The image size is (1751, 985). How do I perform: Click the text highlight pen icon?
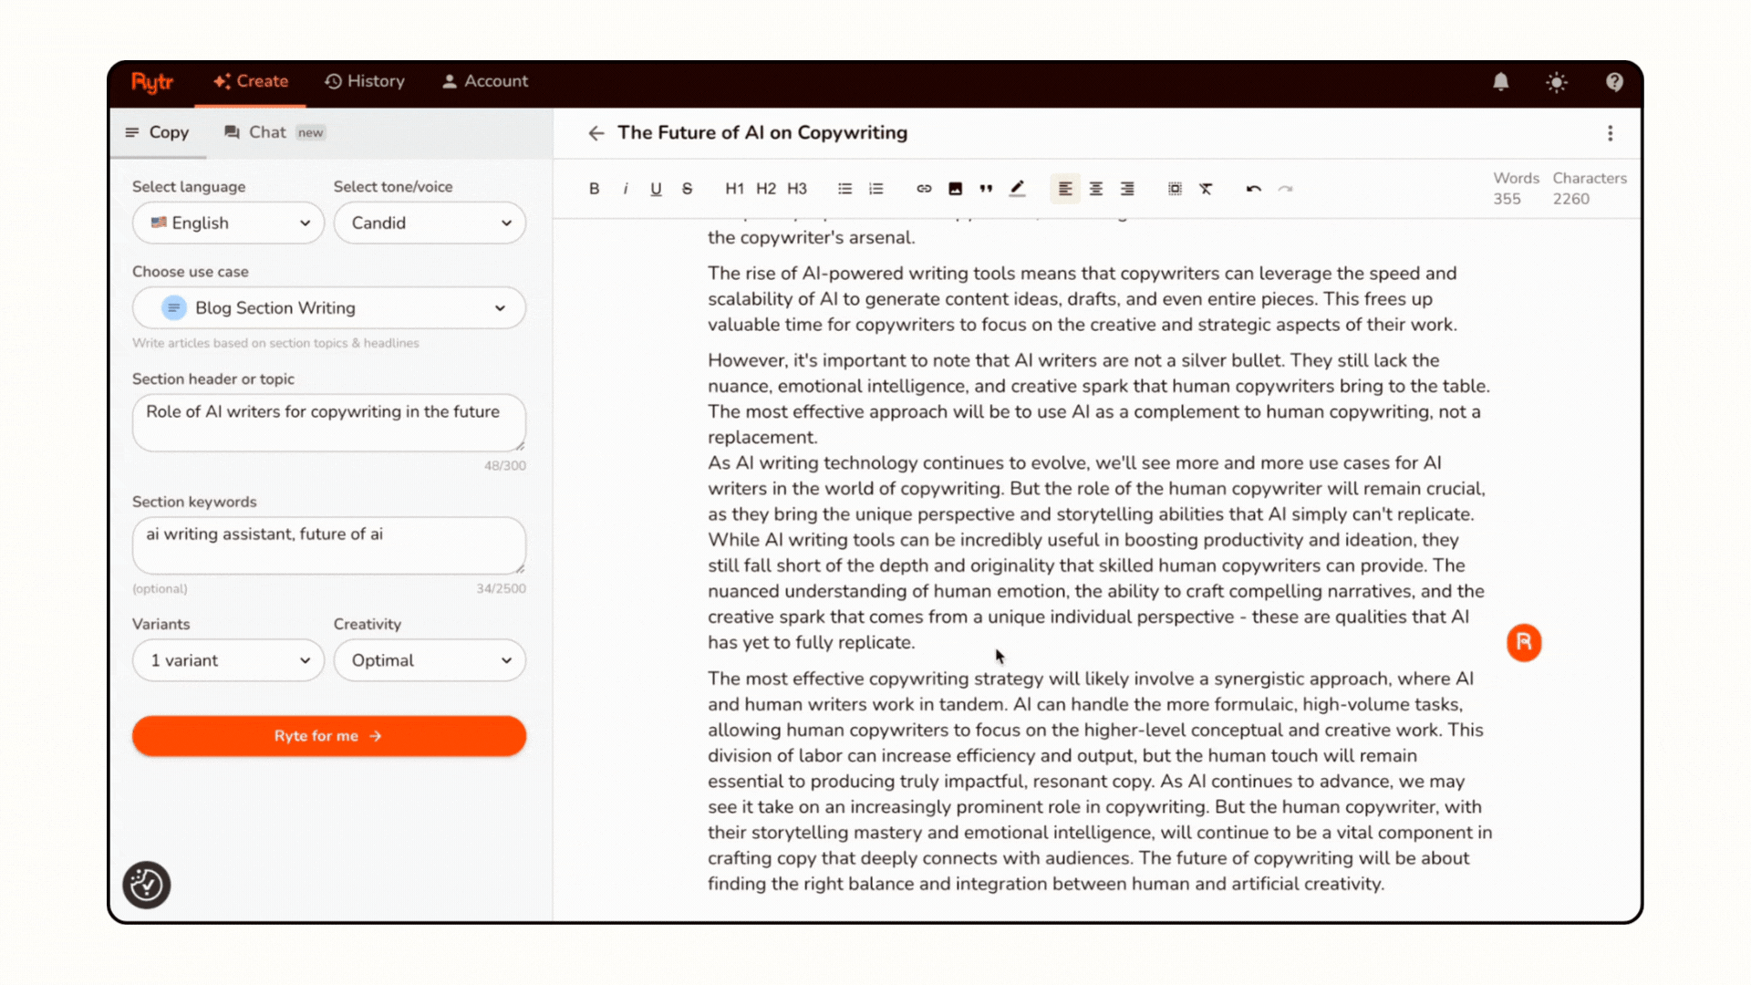(x=1017, y=189)
